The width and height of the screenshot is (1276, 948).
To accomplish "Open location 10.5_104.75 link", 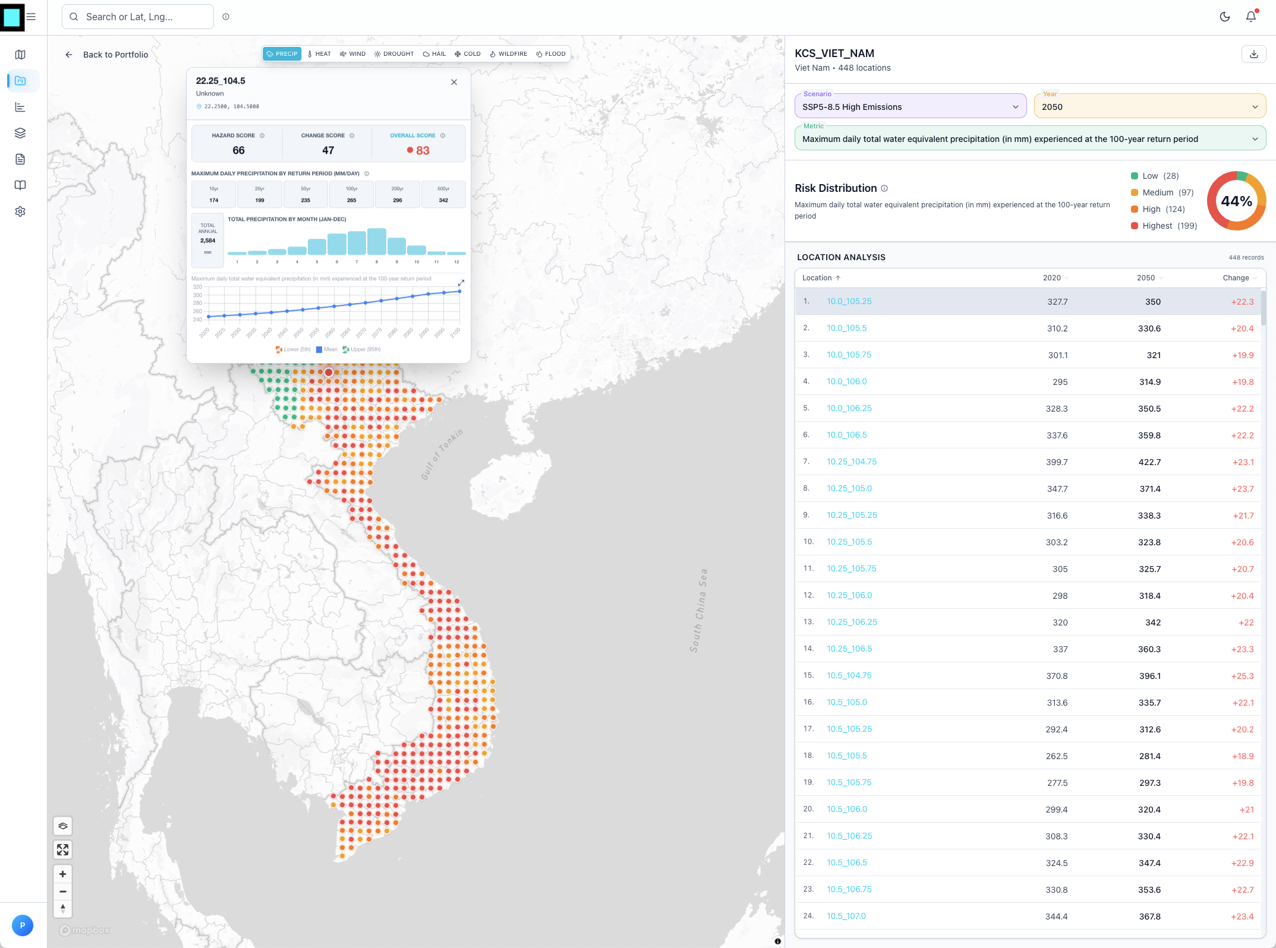I will (849, 675).
